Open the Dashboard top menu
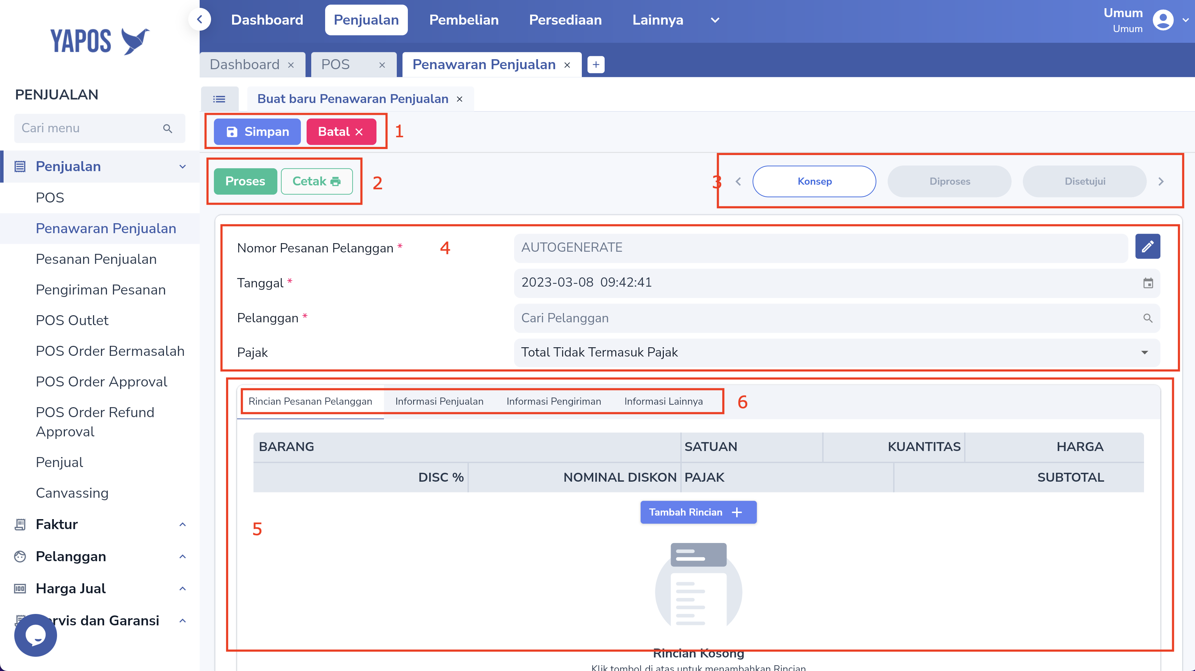The image size is (1195, 671). click(x=267, y=20)
